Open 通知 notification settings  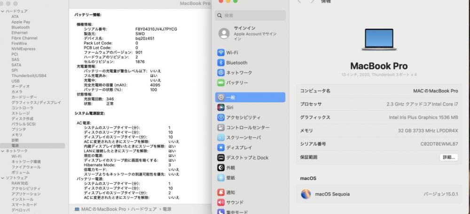pyautogui.click(x=250, y=192)
